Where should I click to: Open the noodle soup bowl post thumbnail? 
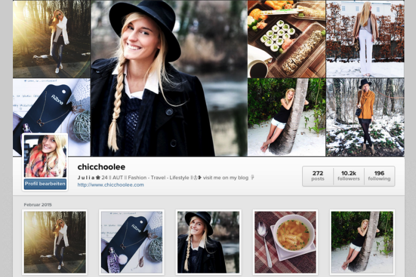[285, 242]
